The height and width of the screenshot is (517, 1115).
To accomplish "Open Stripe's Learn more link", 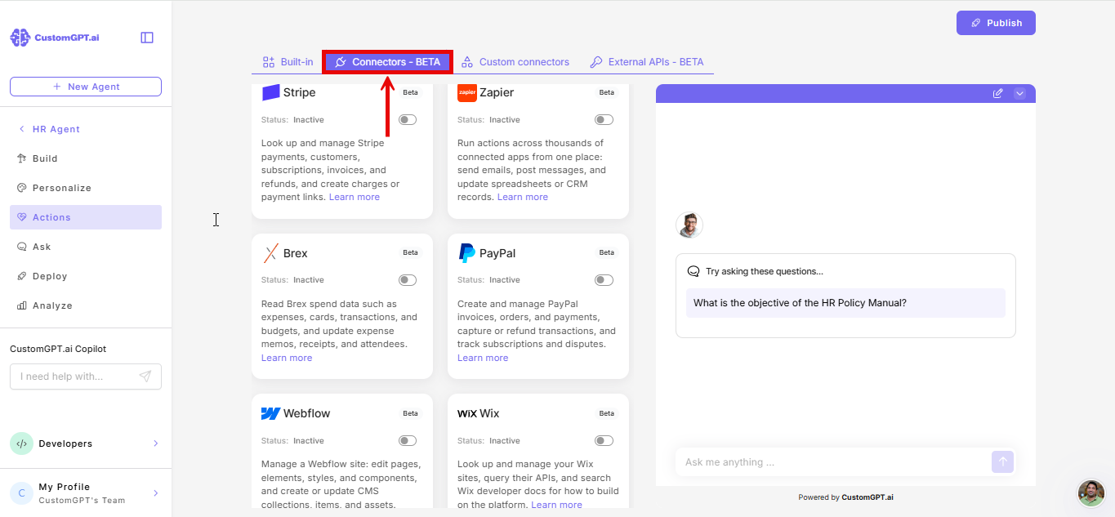I will [x=355, y=197].
